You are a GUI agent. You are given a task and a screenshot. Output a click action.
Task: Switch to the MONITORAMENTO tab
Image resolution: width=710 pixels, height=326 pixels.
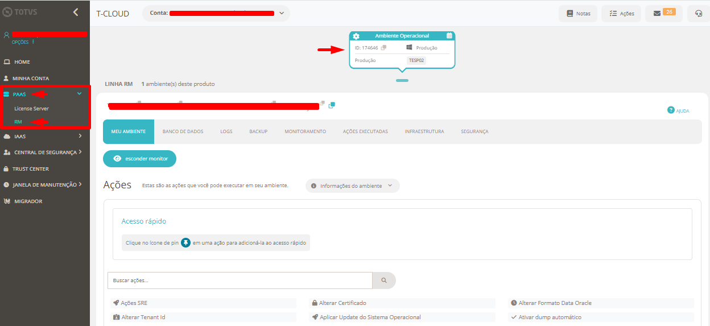tap(306, 131)
